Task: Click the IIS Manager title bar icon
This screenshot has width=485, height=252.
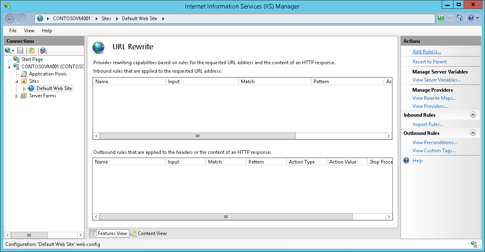Action: click(x=8, y=6)
